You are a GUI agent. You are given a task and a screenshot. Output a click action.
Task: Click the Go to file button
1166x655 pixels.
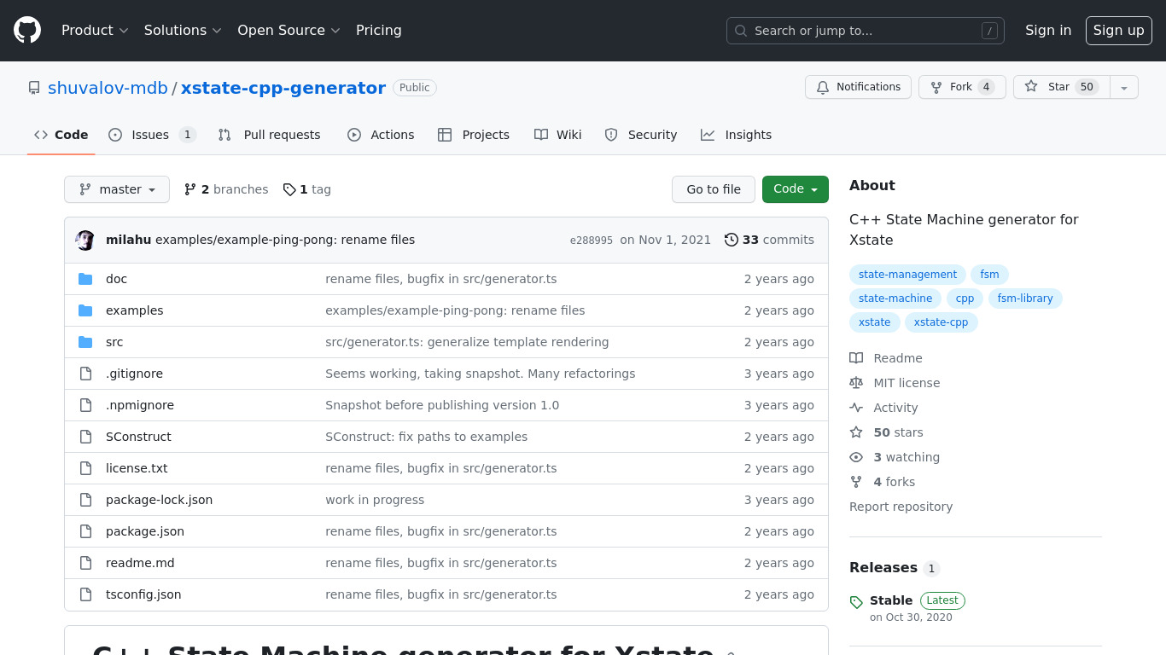pos(714,189)
